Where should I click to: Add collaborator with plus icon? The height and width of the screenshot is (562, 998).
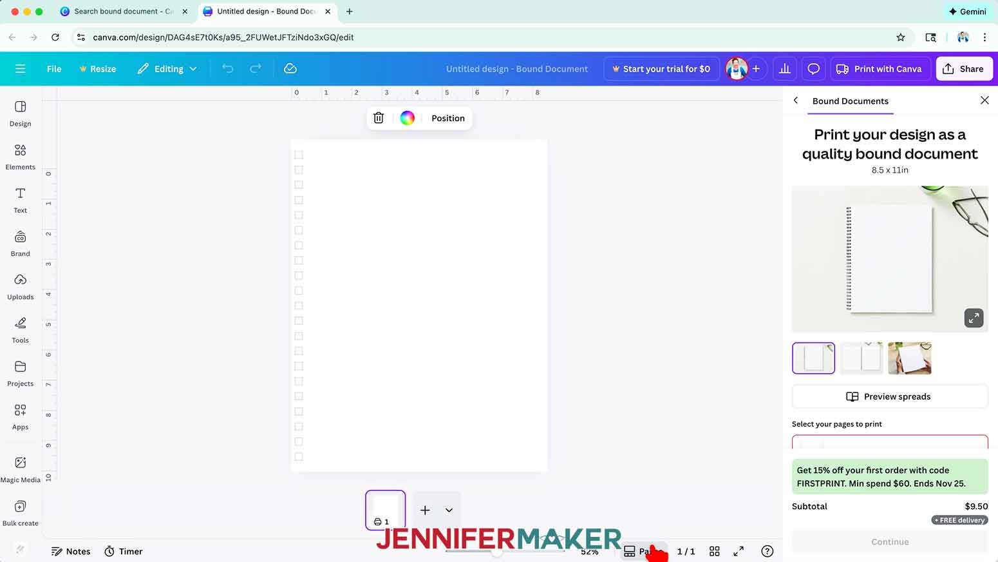pos(756,69)
